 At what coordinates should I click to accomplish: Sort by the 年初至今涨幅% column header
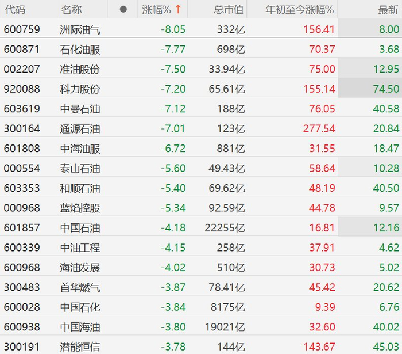pyautogui.click(x=299, y=10)
